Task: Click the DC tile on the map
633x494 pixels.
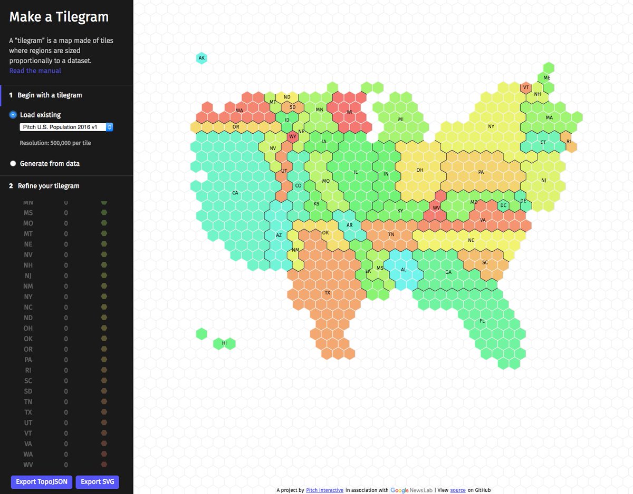Action: [x=503, y=205]
